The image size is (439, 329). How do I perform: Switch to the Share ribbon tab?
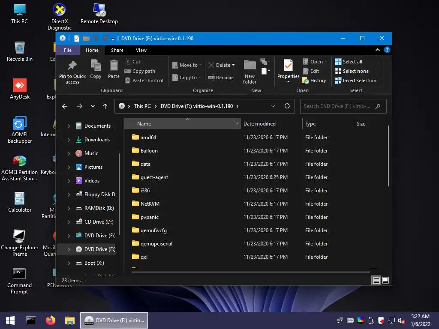(117, 50)
